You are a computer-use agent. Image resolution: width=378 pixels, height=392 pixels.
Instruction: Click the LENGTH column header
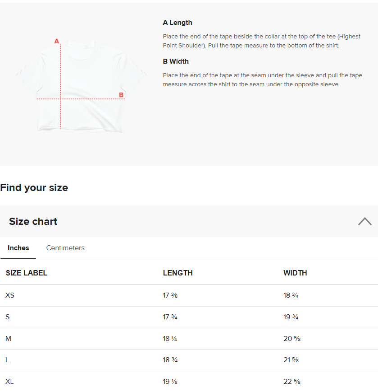pyautogui.click(x=178, y=273)
